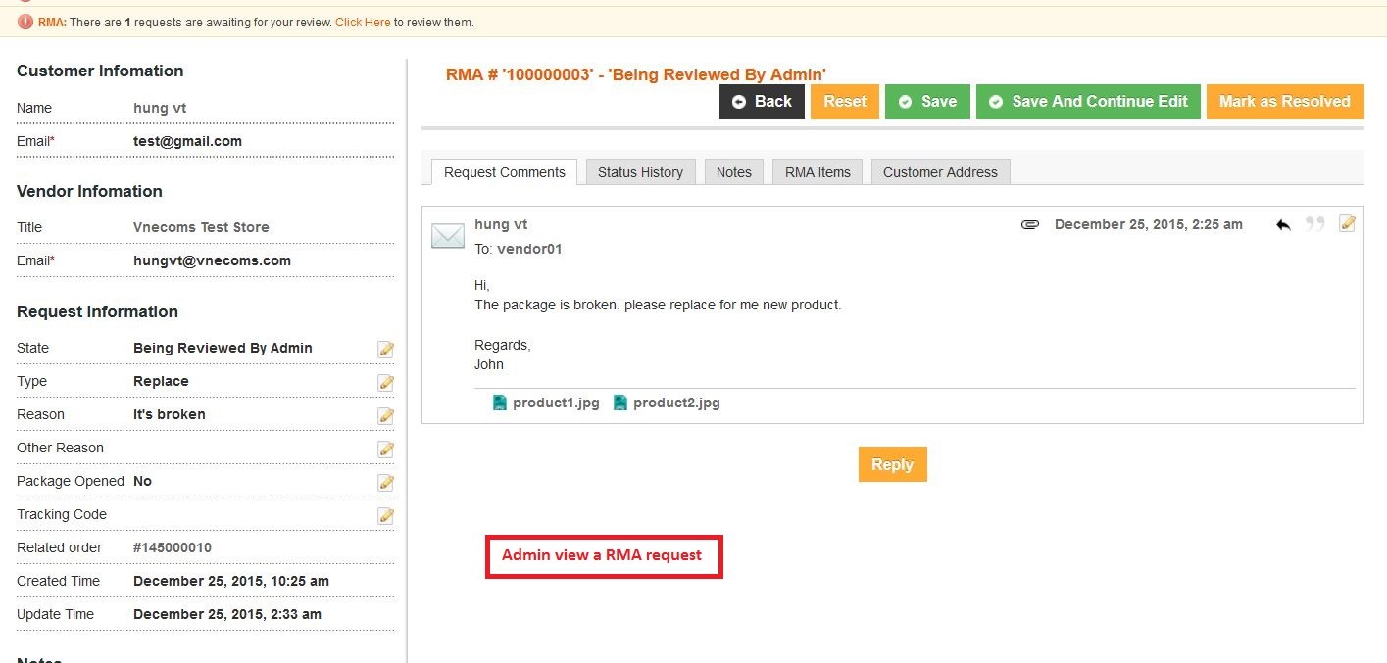Screen dimensions: 1387x663
Task: Click the Created Time value
Action: (x=231, y=581)
